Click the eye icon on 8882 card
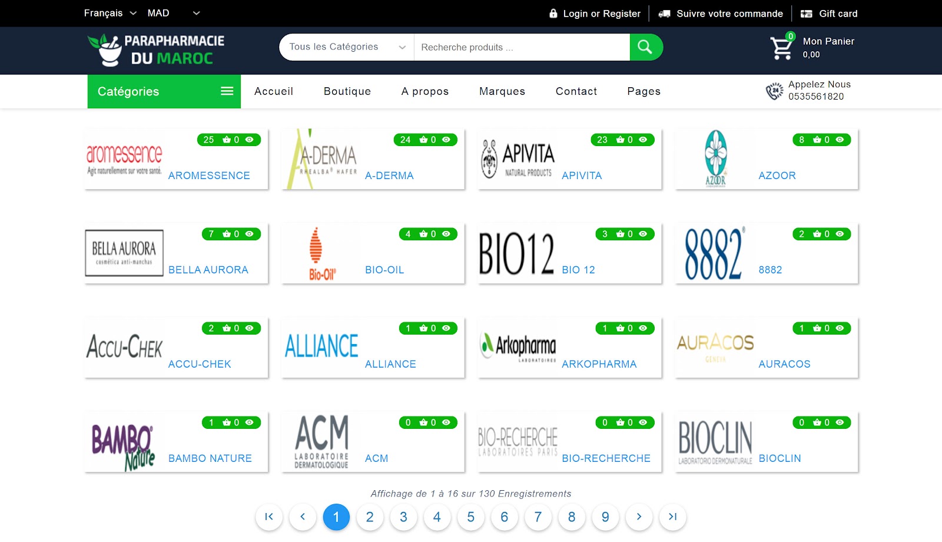942x542 pixels. click(x=840, y=234)
